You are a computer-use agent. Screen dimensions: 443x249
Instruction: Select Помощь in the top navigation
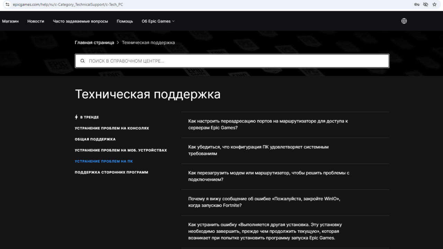125,21
